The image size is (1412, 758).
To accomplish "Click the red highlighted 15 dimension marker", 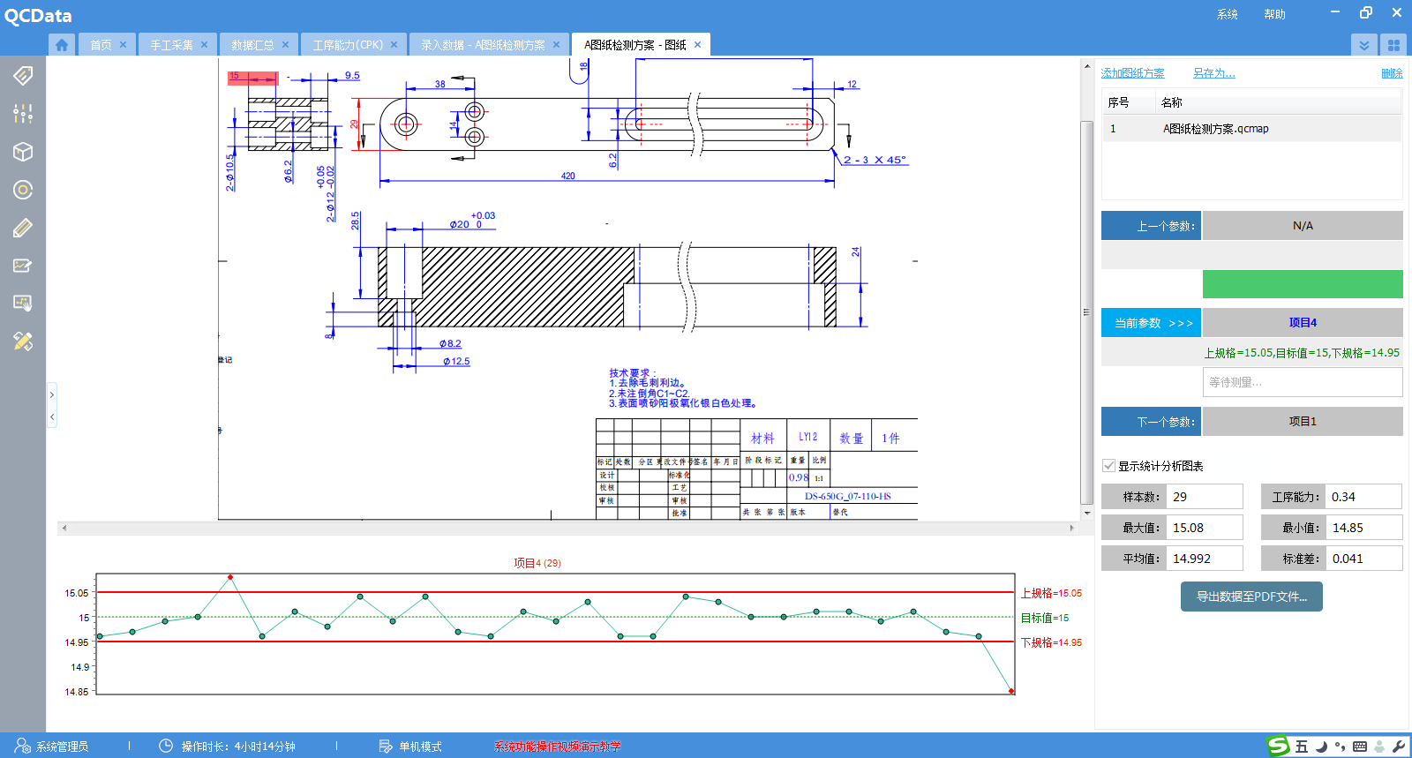I will 253,78.
